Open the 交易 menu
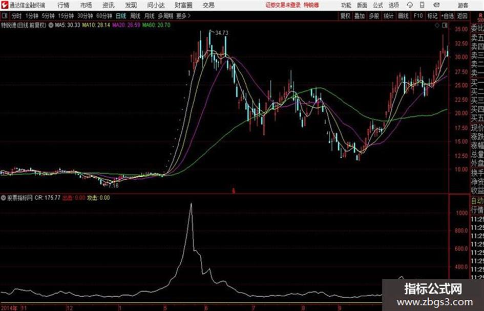This screenshot has height=311, width=484. point(208,5)
